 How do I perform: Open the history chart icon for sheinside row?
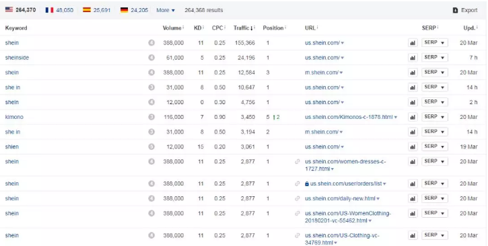(413, 58)
